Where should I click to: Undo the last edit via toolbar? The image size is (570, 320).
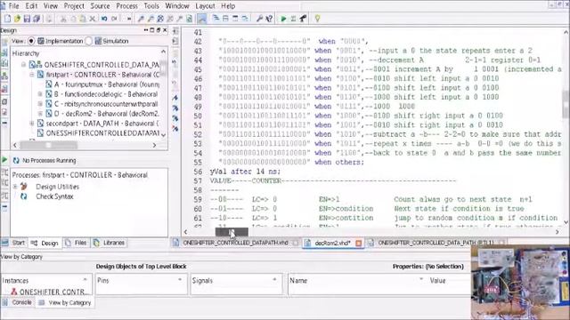[x=104, y=19]
